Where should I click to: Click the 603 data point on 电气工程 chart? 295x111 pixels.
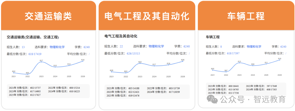pos(126,73)
